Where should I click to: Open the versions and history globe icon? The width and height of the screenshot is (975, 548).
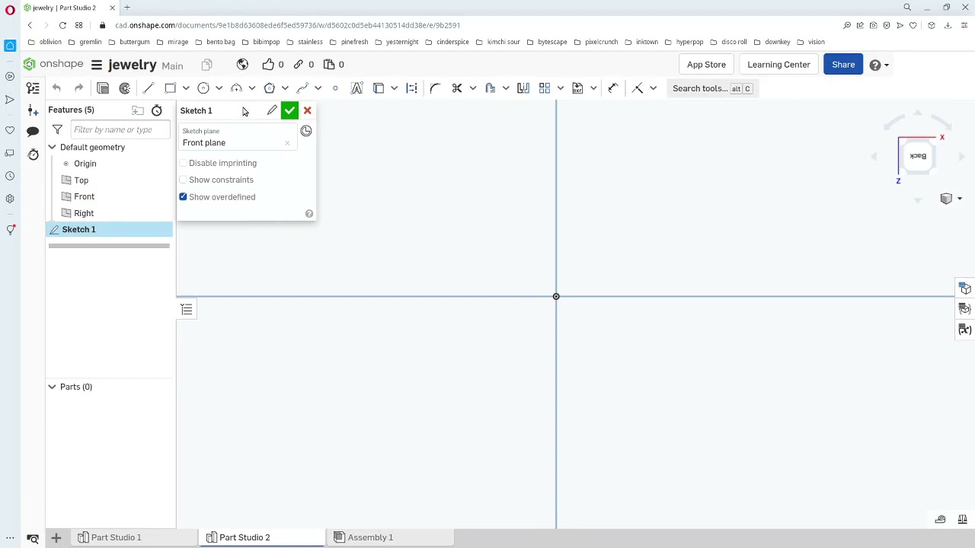242,65
